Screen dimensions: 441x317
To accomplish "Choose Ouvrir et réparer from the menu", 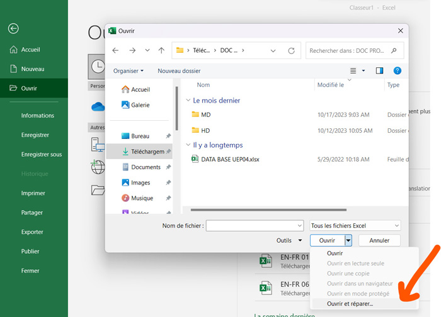I will (350, 304).
